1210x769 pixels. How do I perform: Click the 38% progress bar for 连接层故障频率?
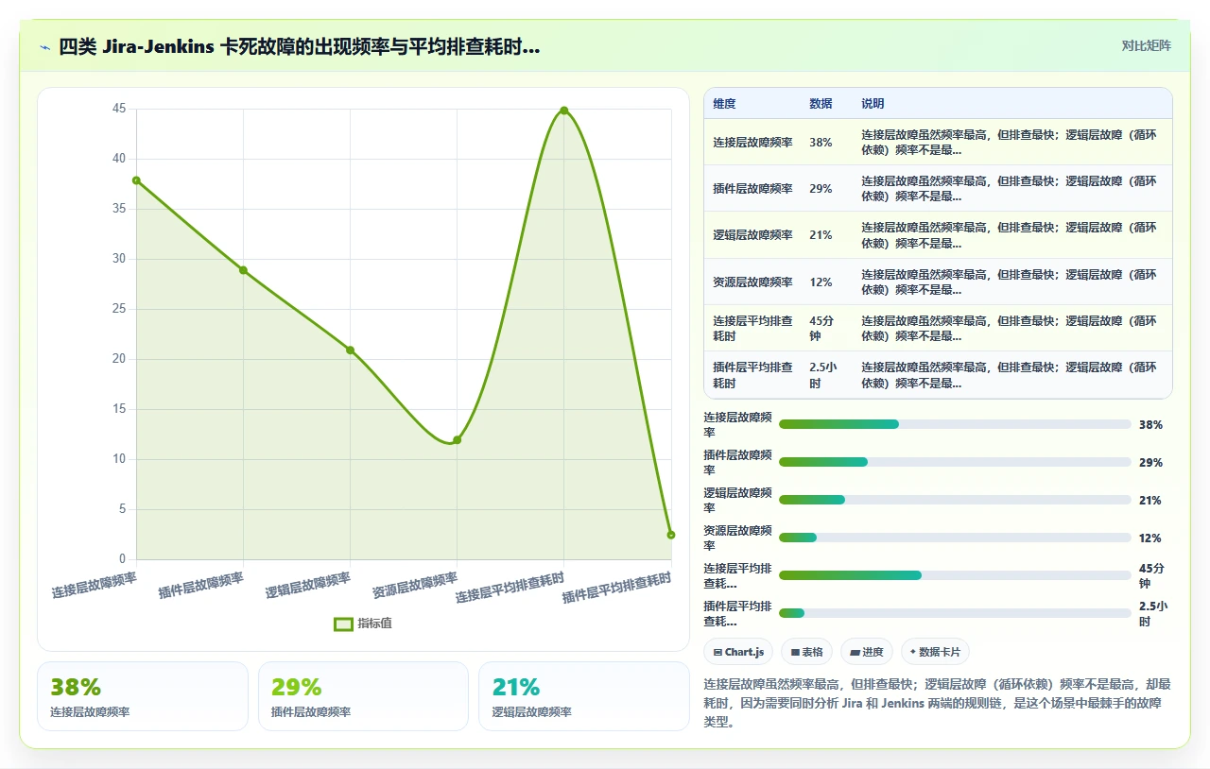coord(955,424)
